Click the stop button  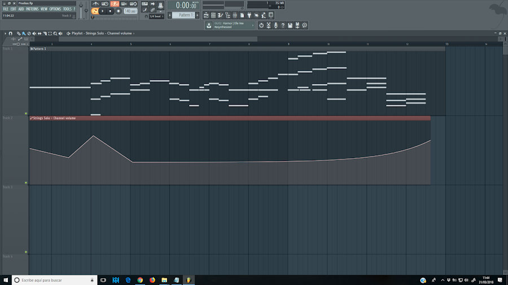click(110, 11)
